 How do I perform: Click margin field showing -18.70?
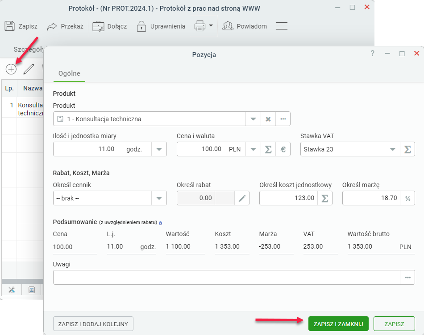pyautogui.click(x=371, y=198)
